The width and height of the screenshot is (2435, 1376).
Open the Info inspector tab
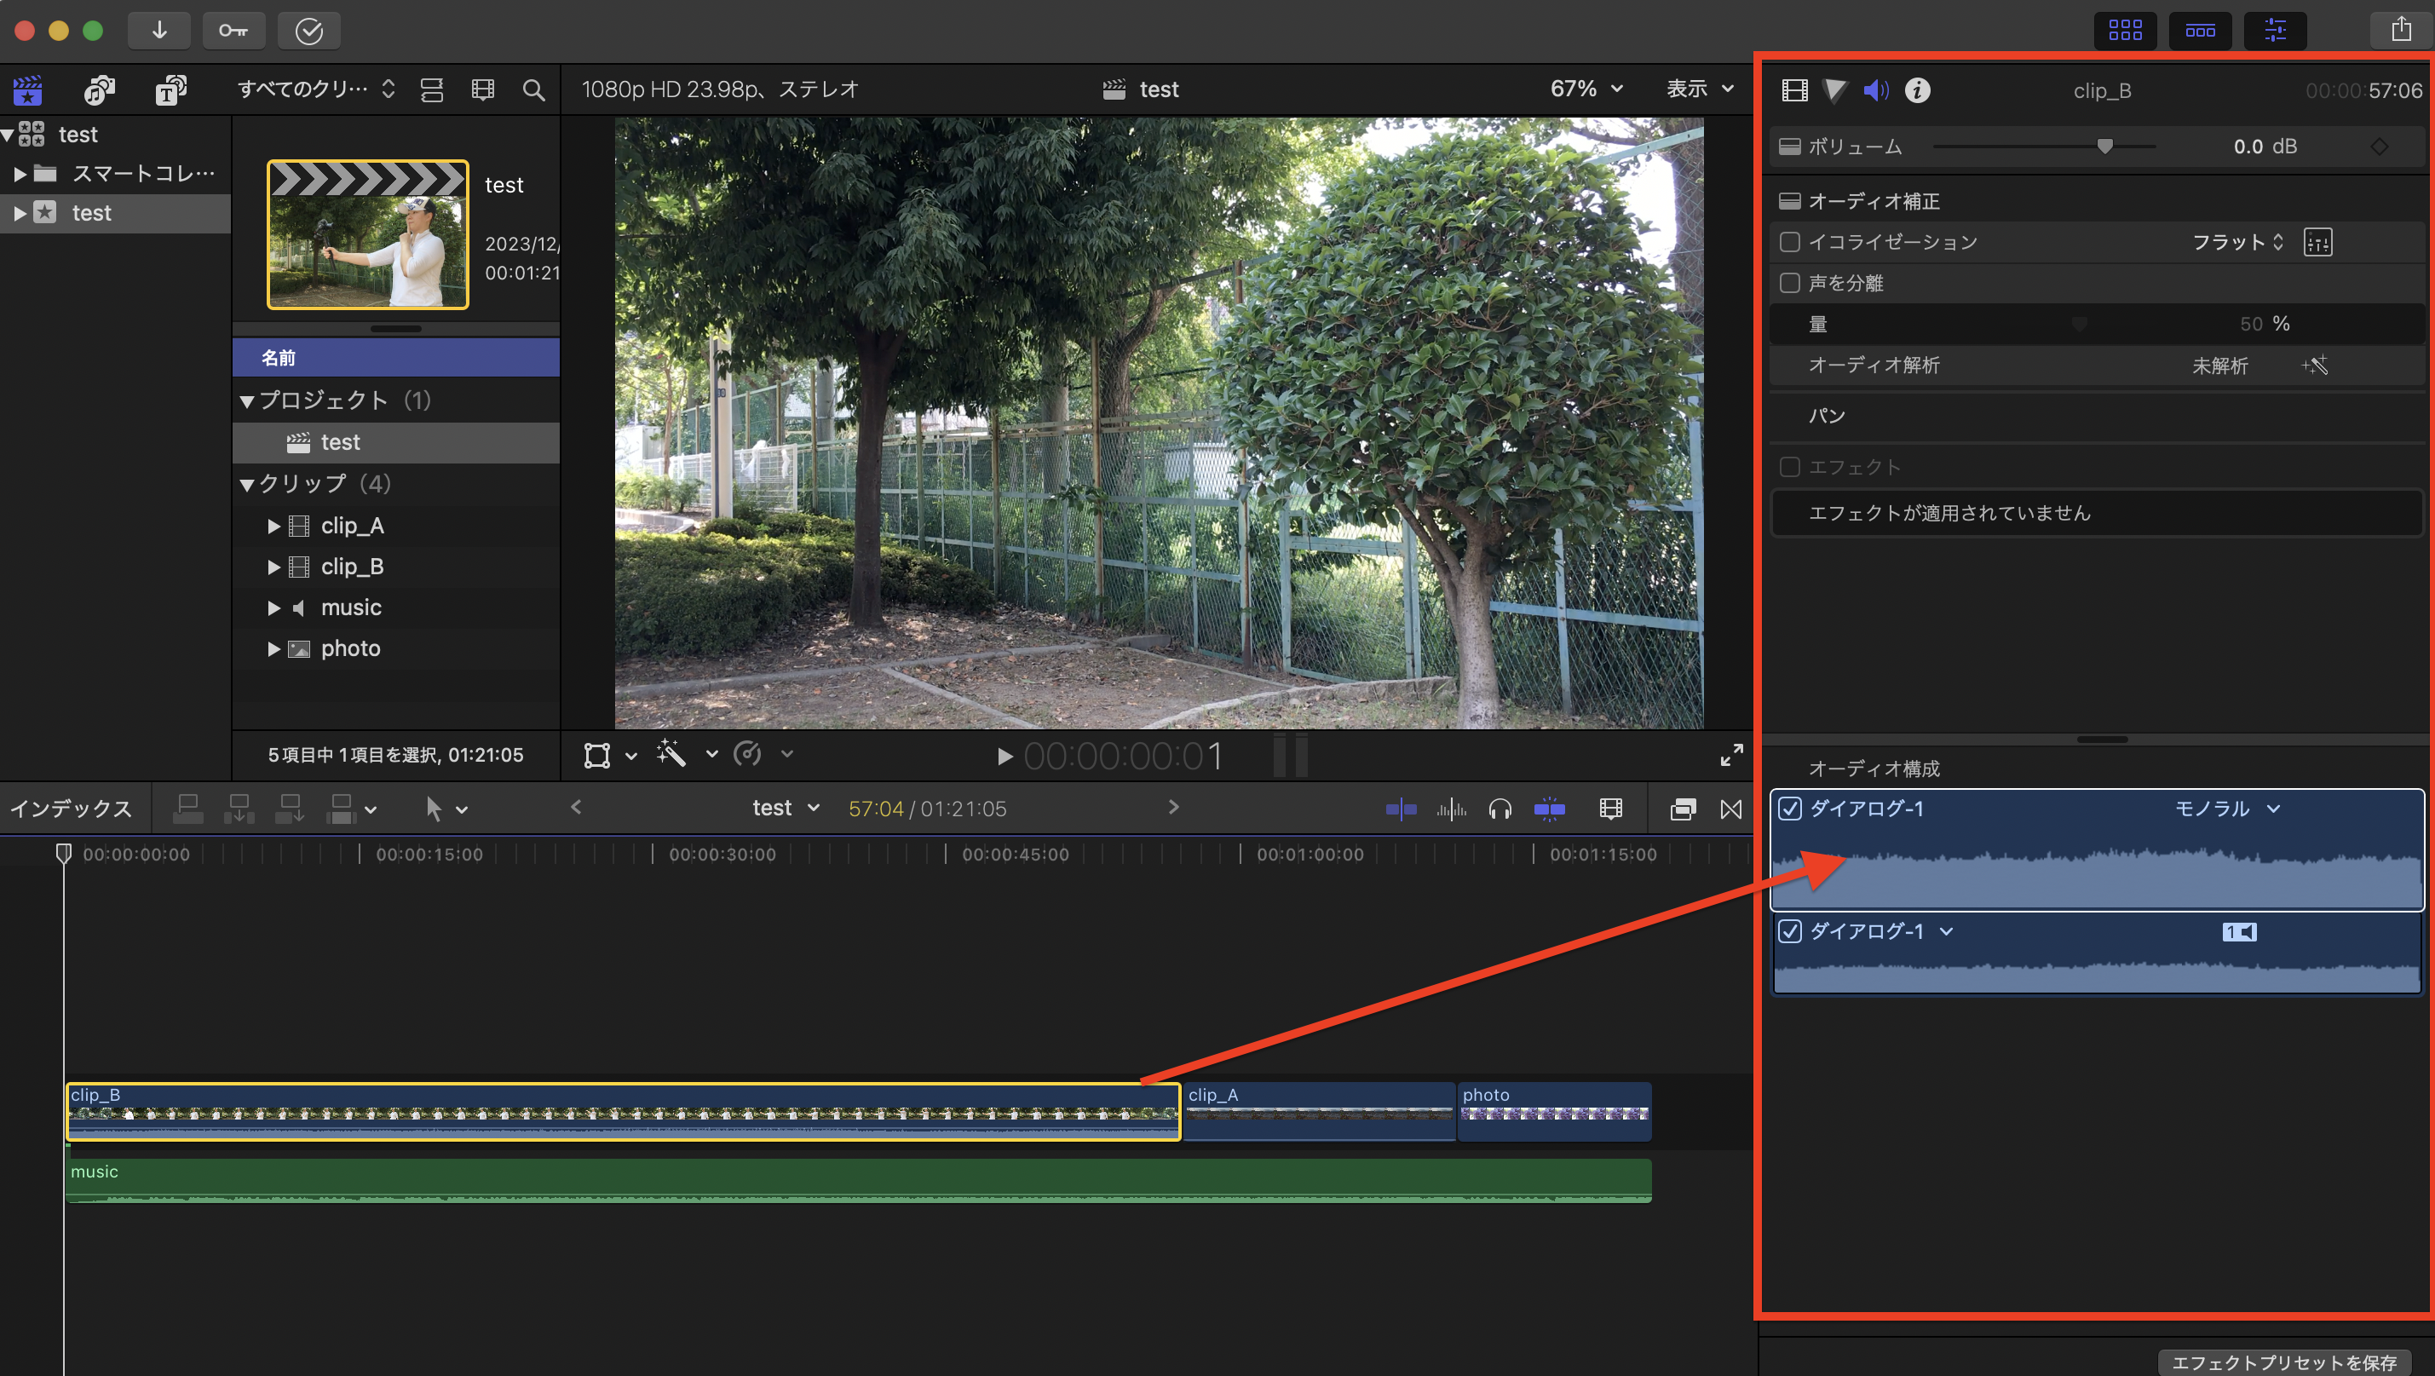point(1917,90)
